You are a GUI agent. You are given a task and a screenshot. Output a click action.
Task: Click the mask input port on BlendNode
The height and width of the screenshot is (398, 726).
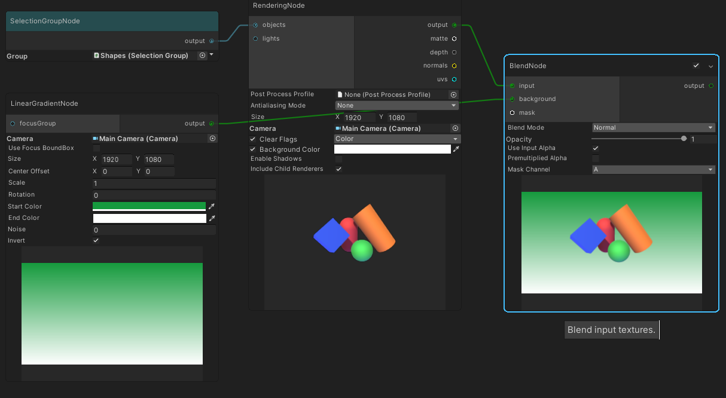pos(513,112)
